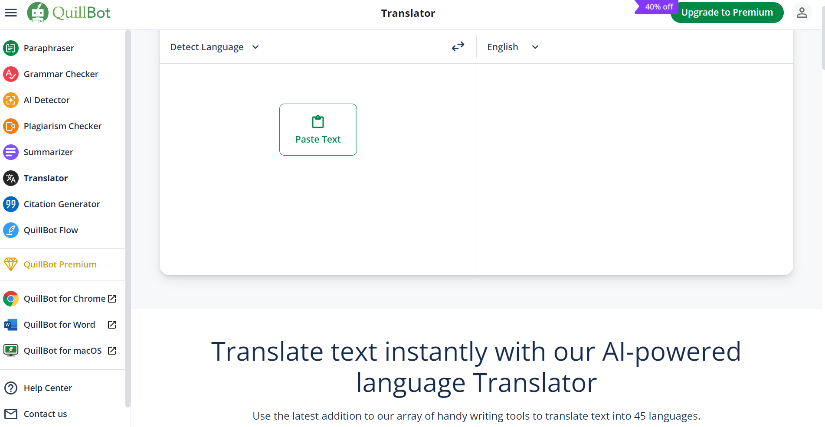This screenshot has height=427, width=825.
Task: Click the hamburger menu icon
Action: (11, 13)
